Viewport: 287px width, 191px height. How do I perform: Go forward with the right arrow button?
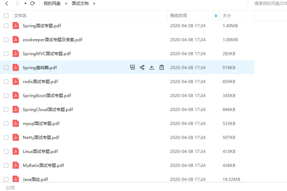17,3
